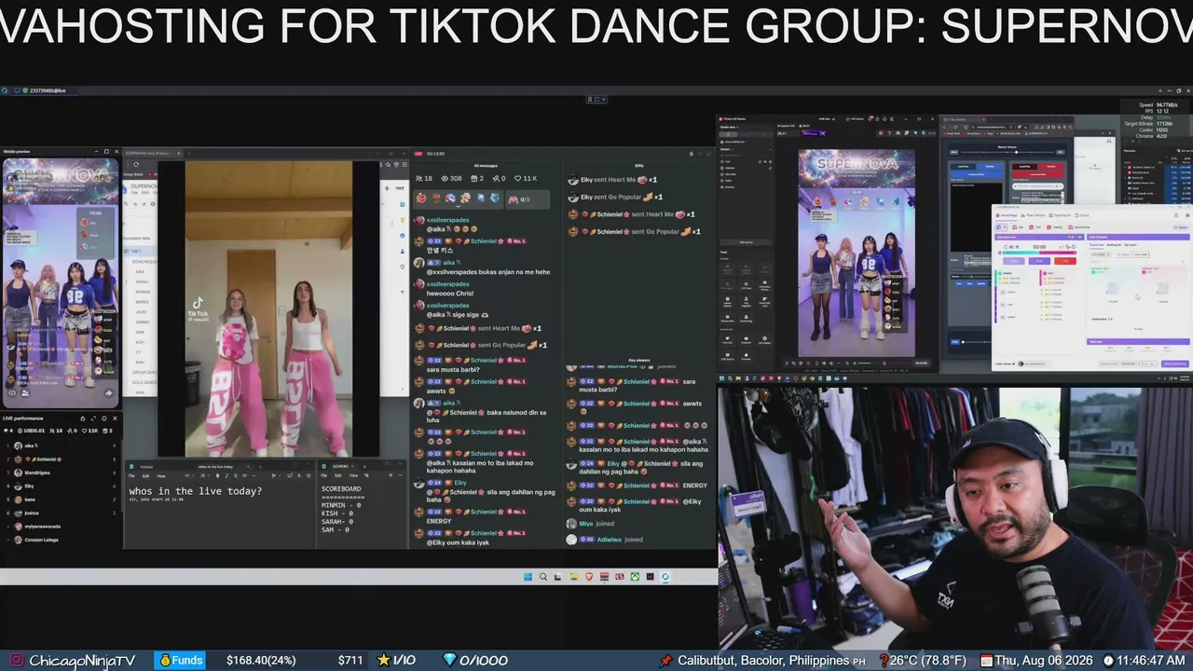Open View menu in SCOREBOARD Notepad
The height and width of the screenshot is (671, 1193).
tap(353, 475)
